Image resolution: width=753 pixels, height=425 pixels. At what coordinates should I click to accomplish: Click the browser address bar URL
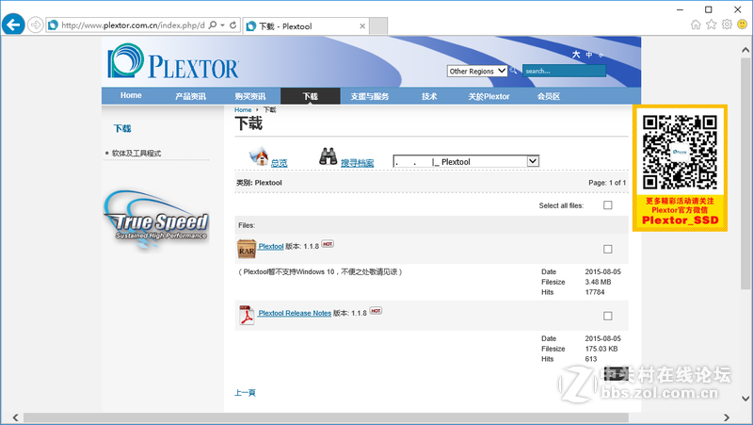133,25
